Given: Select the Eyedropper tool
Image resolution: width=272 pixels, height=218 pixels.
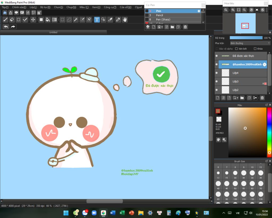Looking at the screenshot, I should (x=118, y=19).
